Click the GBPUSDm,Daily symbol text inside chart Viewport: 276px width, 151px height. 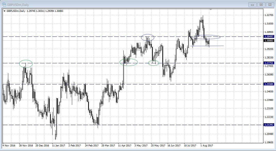click(x=16, y=11)
